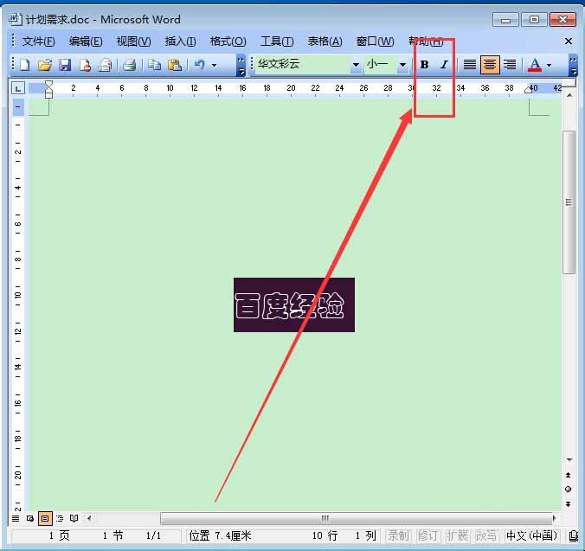This screenshot has height=551, width=585.
Task: Open Select Browse Object button
Action: 569,489
